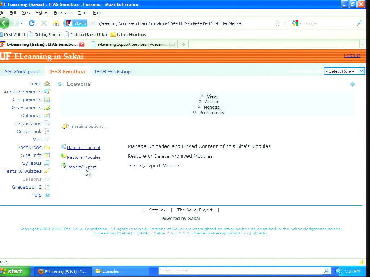The height and width of the screenshot is (277, 370).
Task: Click the help icon at Lessons header right
Action: [352, 84]
